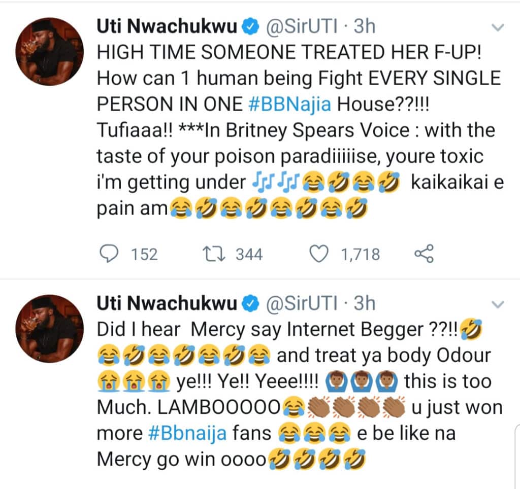The height and width of the screenshot is (489, 520).
Task: Open Uti Nwachukwu's name on first tweet
Action: tap(167, 26)
